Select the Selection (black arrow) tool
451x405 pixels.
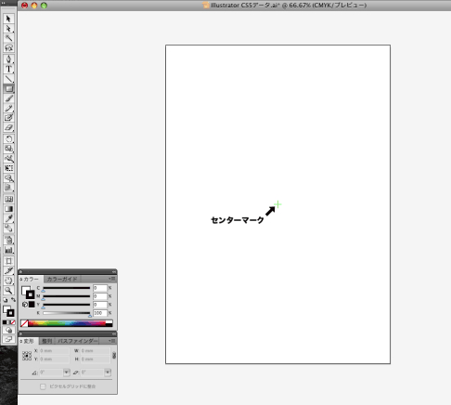8,19
